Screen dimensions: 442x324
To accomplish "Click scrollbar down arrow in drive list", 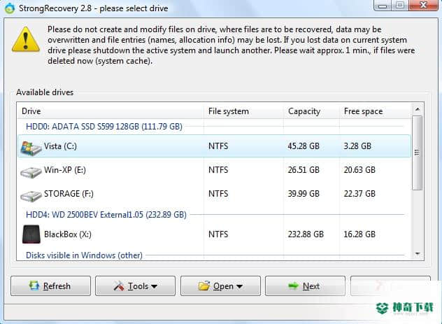I will 418,254.
